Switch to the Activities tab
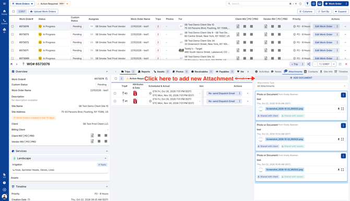This screenshot has width=350, height=201. 262,72
